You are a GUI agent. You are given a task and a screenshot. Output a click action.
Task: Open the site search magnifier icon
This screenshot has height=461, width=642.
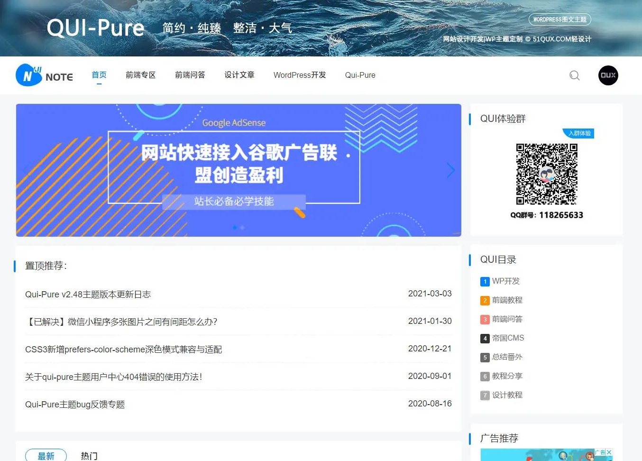pyautogui.click(x=574, y=75)
